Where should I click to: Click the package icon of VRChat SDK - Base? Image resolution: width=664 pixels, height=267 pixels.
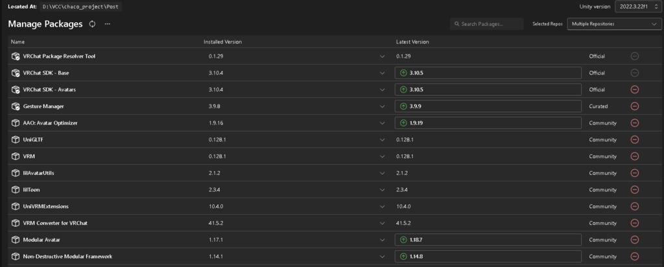16,73
